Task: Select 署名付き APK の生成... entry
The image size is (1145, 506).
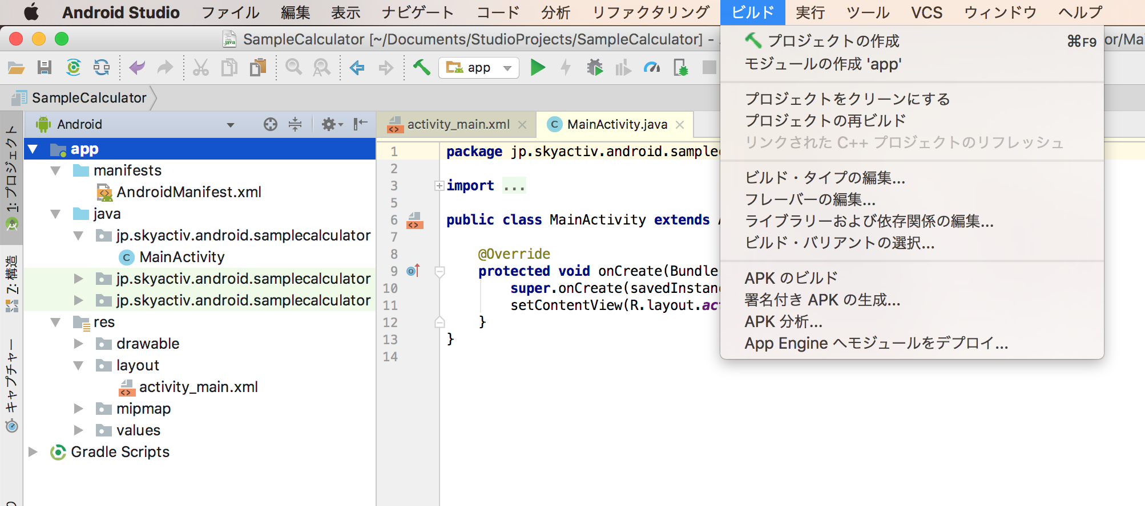Action: [912, 300]
